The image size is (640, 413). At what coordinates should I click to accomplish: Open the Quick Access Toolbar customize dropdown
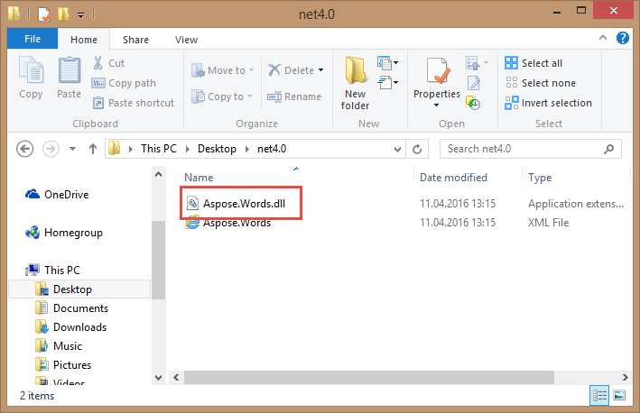pyautogui.click(x=81, y=15)
